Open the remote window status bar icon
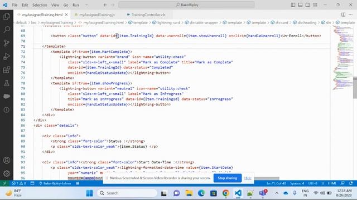 [x=5, y=183]
